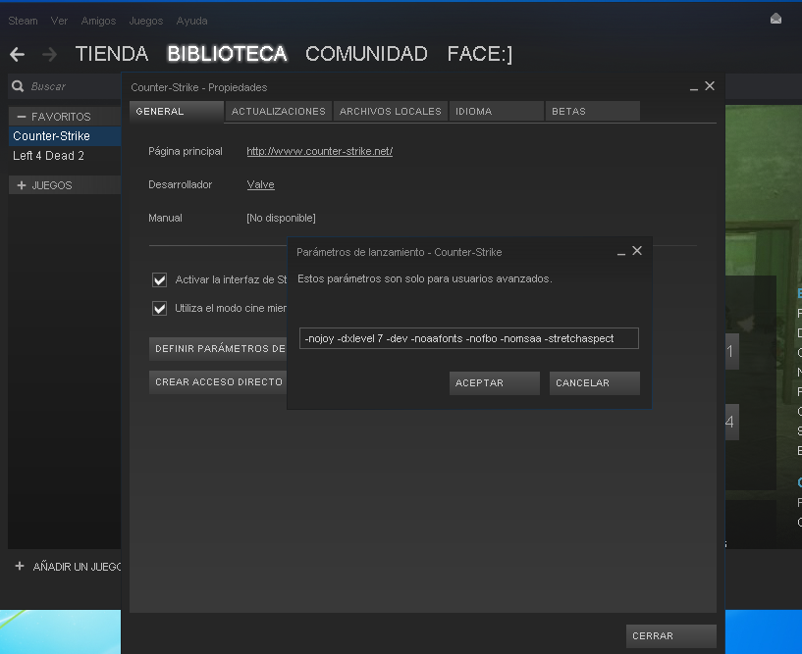Click the search magnifier icon
Image resolution: width=802 pixels, height=654 pixels.
18,86
